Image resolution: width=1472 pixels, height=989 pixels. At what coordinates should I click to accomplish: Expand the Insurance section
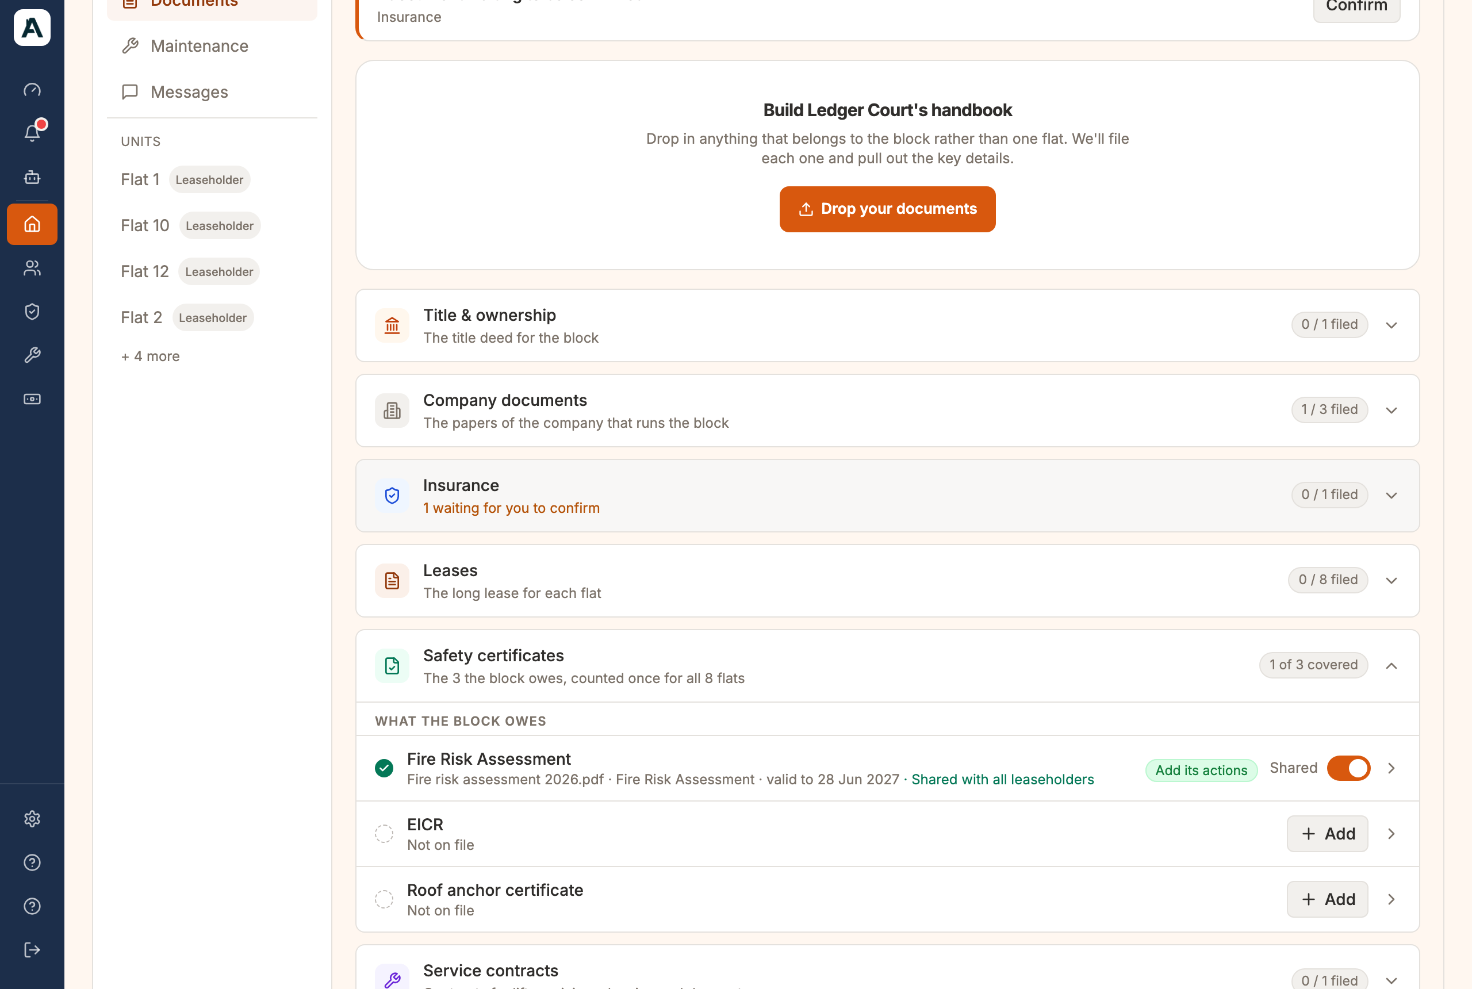1391,496
